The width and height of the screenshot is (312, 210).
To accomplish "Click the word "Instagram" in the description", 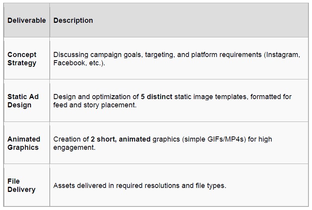I will 283,55.
